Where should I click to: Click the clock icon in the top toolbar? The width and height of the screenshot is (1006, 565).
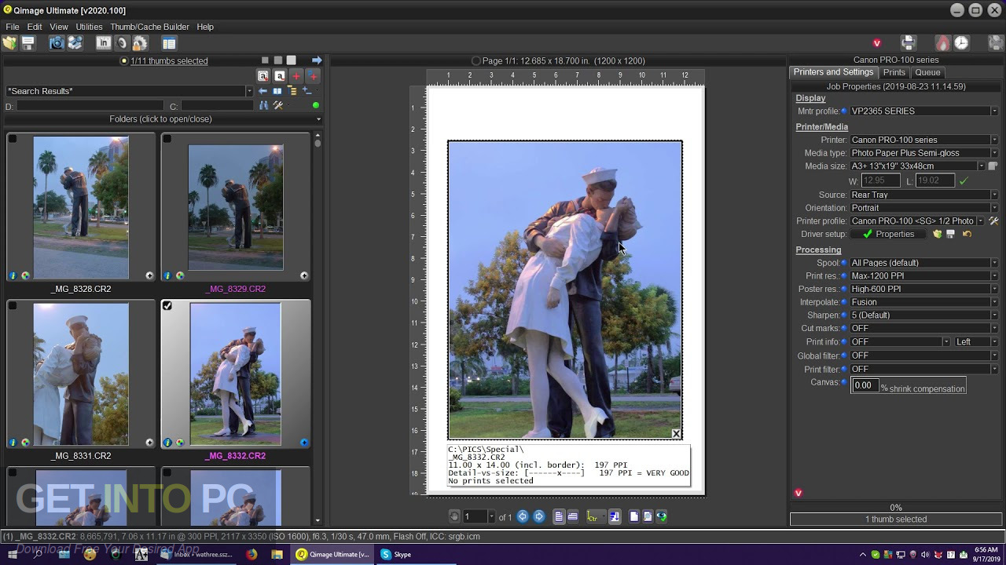(x=961, y=43)
